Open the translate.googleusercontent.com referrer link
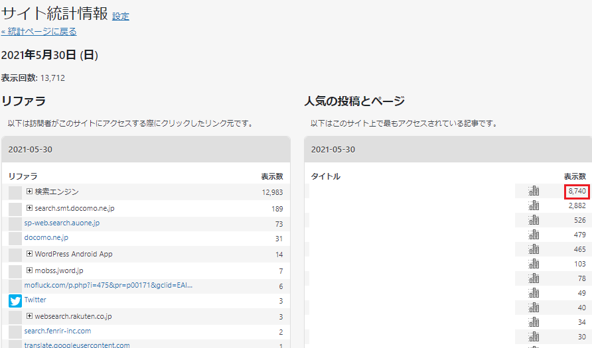 pyautogui.click(x=77, y=345)
